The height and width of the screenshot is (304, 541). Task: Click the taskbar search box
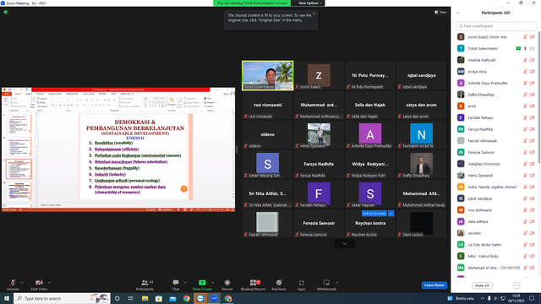(62, 298)
